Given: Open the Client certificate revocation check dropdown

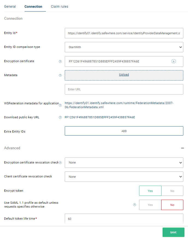Looking at the screenshot, I should [x=124, y=177].
